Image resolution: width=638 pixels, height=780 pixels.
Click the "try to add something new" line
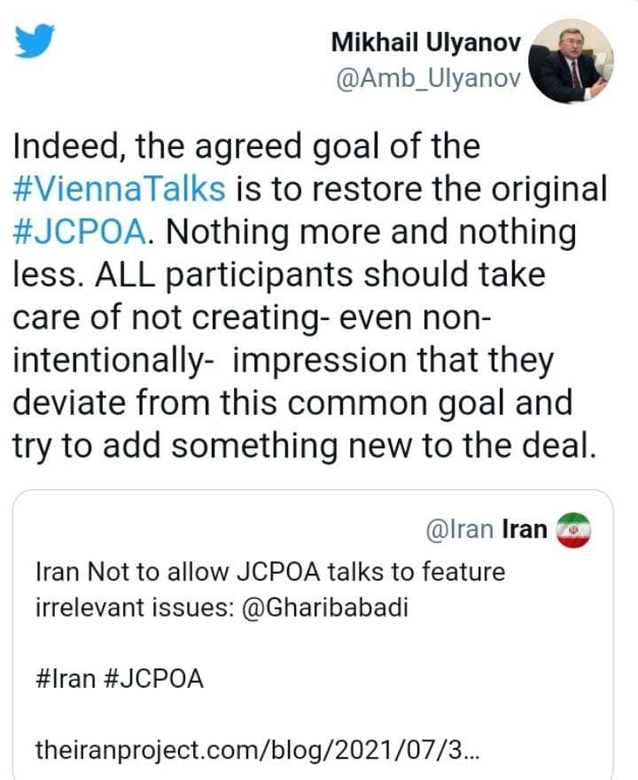pyautogui.click(x=301, y=446)
